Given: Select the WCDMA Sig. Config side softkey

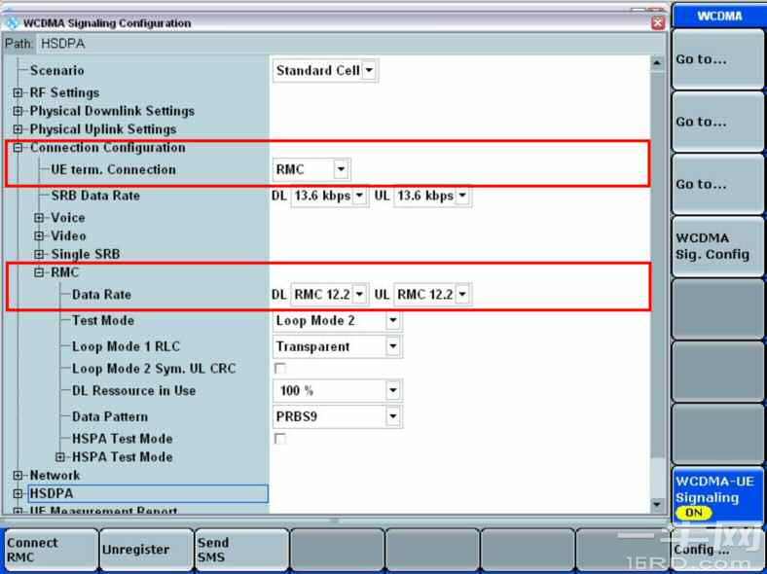Looking at the screenshot, I should [716, 246].
